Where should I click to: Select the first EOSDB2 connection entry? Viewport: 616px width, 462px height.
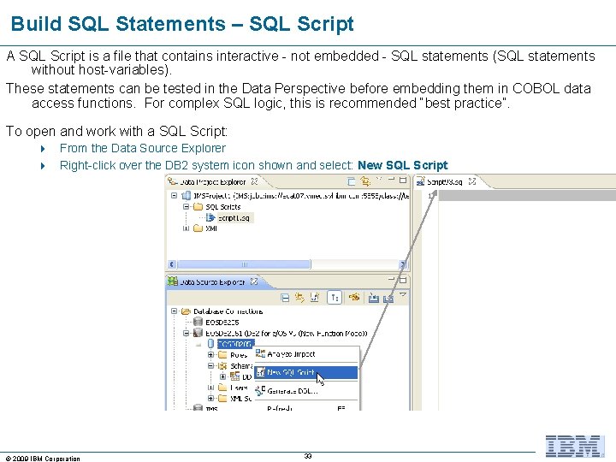click(x=222, y=323)
